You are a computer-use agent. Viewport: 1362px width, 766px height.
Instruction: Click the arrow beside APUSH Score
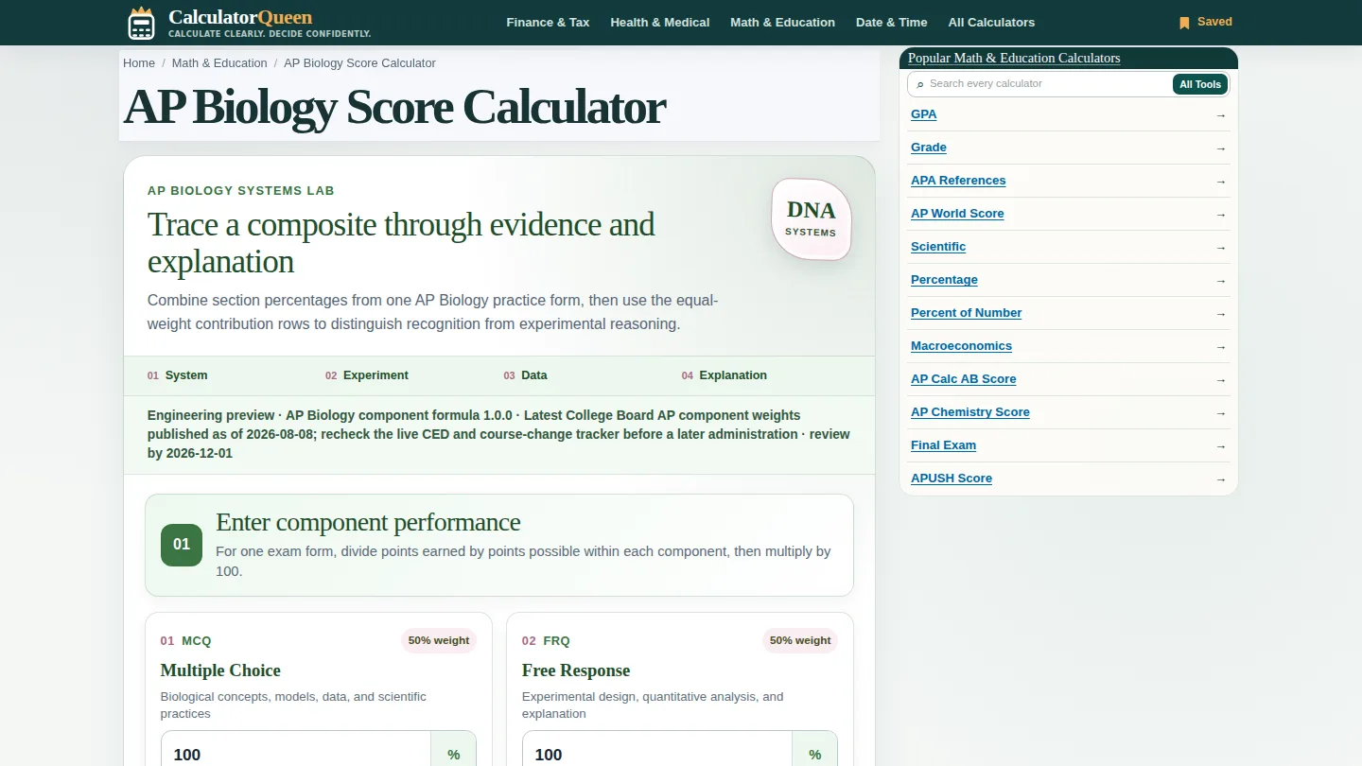1221,479
